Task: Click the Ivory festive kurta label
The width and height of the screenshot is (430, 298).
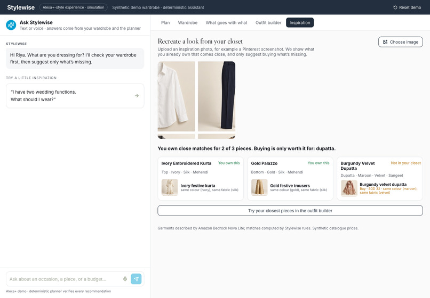Action: point(198,186)
